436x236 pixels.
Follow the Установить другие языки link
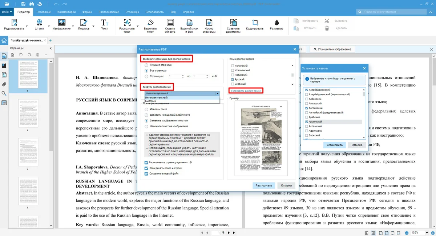tap(246, 91)
